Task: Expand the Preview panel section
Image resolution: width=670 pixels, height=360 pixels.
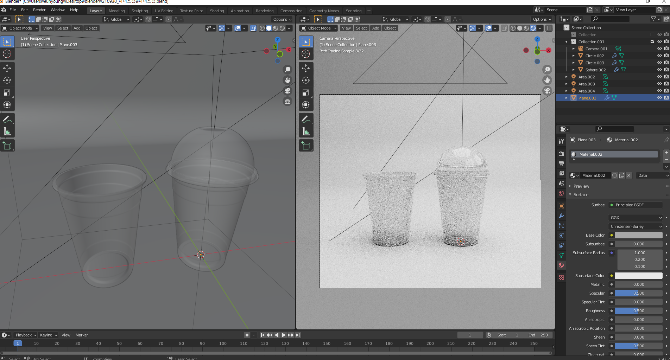Action: pyautogui.click(x=581, y=186)
